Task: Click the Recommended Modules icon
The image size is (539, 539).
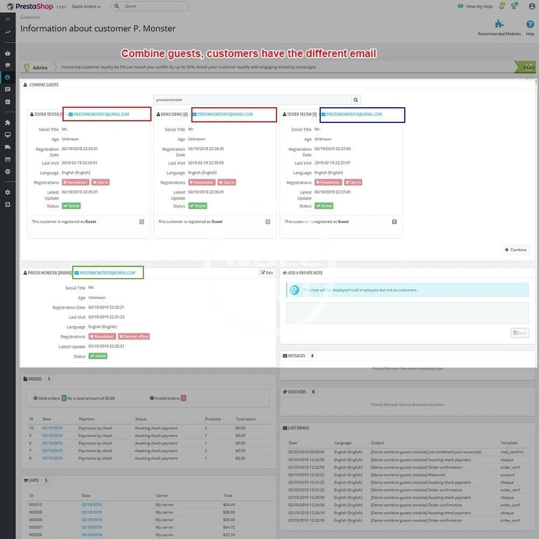Action: tap(499, 24)
